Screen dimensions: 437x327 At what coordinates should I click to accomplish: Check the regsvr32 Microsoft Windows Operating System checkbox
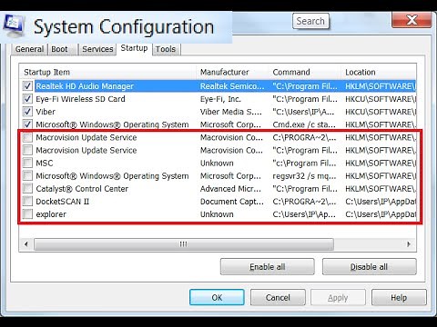point(27,175)
